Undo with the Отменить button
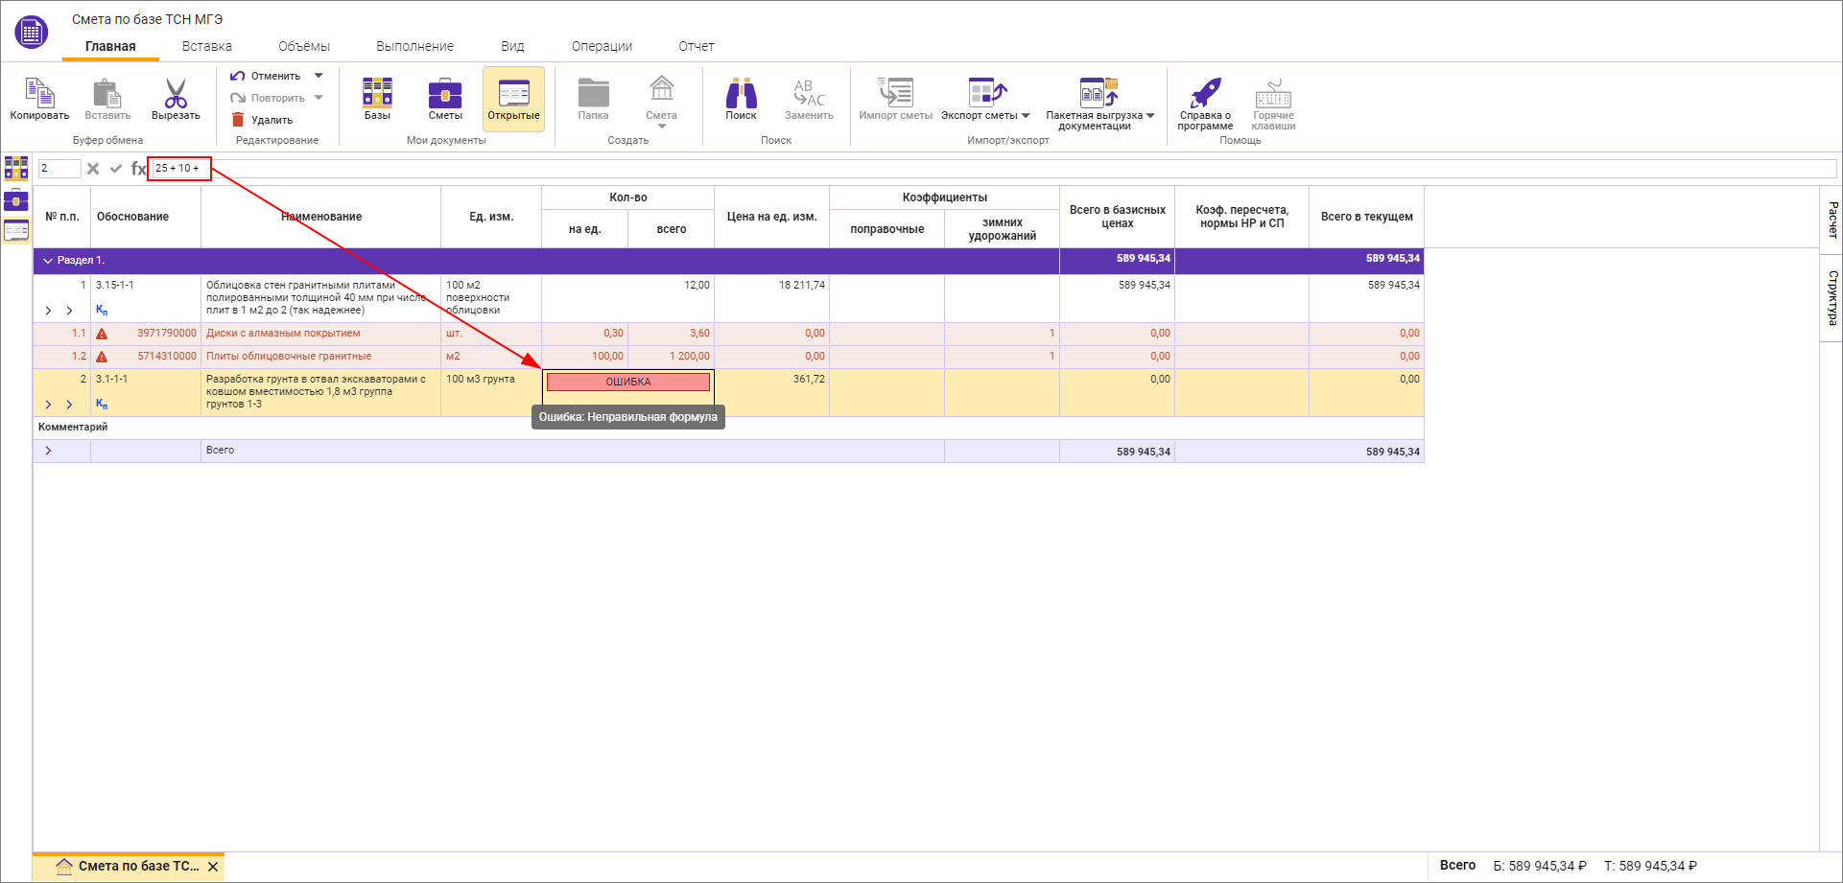The height and width of the screenshot is (883, 1843). pyautogui.click(x=266, y=76)
